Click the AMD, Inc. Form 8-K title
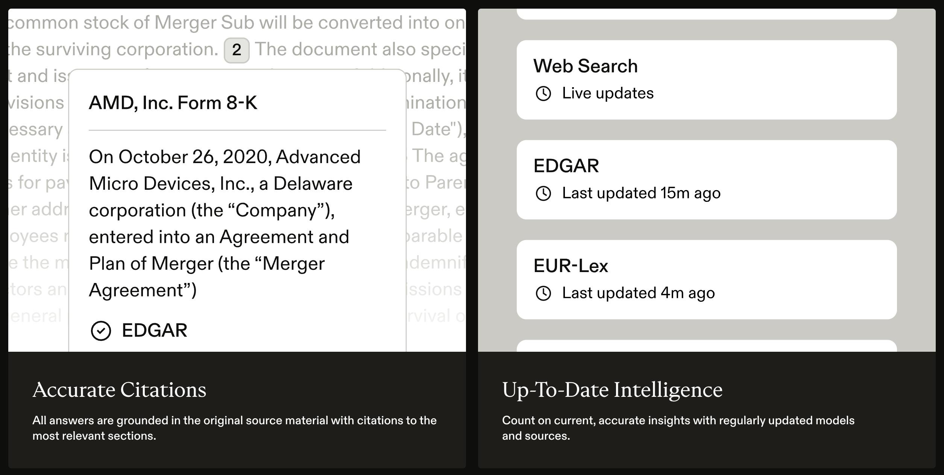This screenshot has height=475, width=944. [x=173, y=103]
